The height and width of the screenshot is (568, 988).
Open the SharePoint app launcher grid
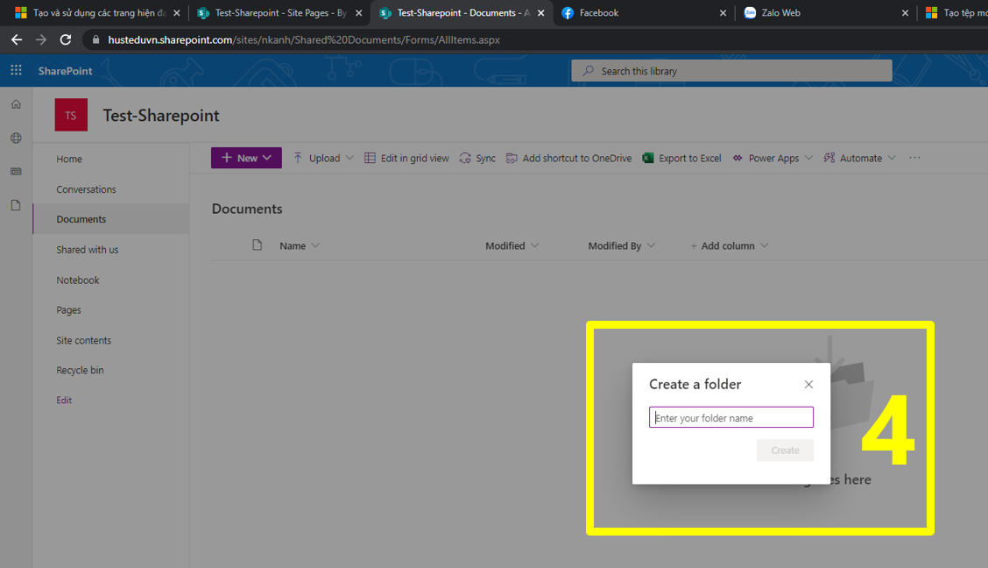(x=16, y=71)
